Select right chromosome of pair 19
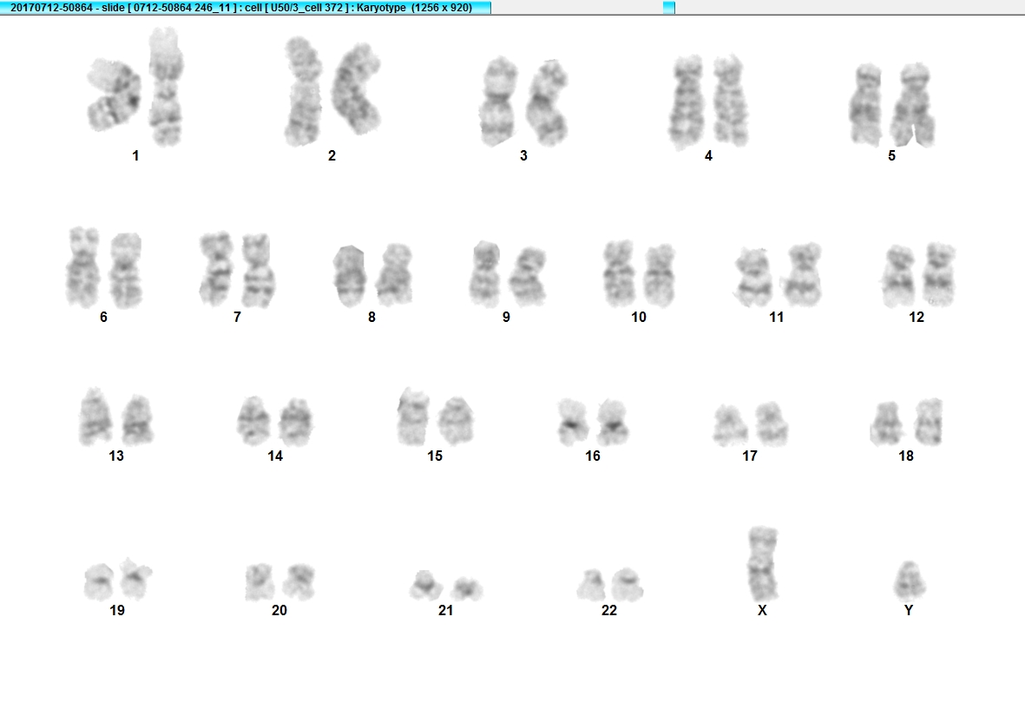The width and height of the screenshot is (1025, 702). click(136, 578)
